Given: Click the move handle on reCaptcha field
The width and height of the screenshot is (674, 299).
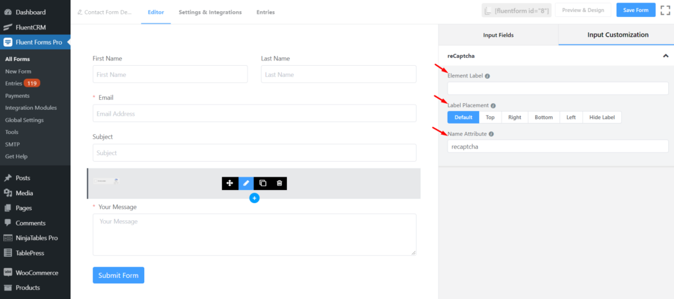Looking at the screenshot, I should 230,183.
